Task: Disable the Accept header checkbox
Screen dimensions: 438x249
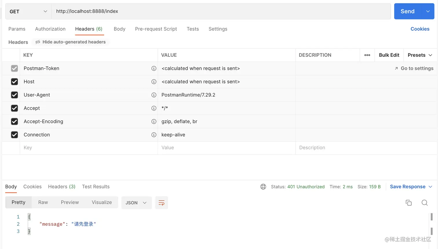Action: 14,108
